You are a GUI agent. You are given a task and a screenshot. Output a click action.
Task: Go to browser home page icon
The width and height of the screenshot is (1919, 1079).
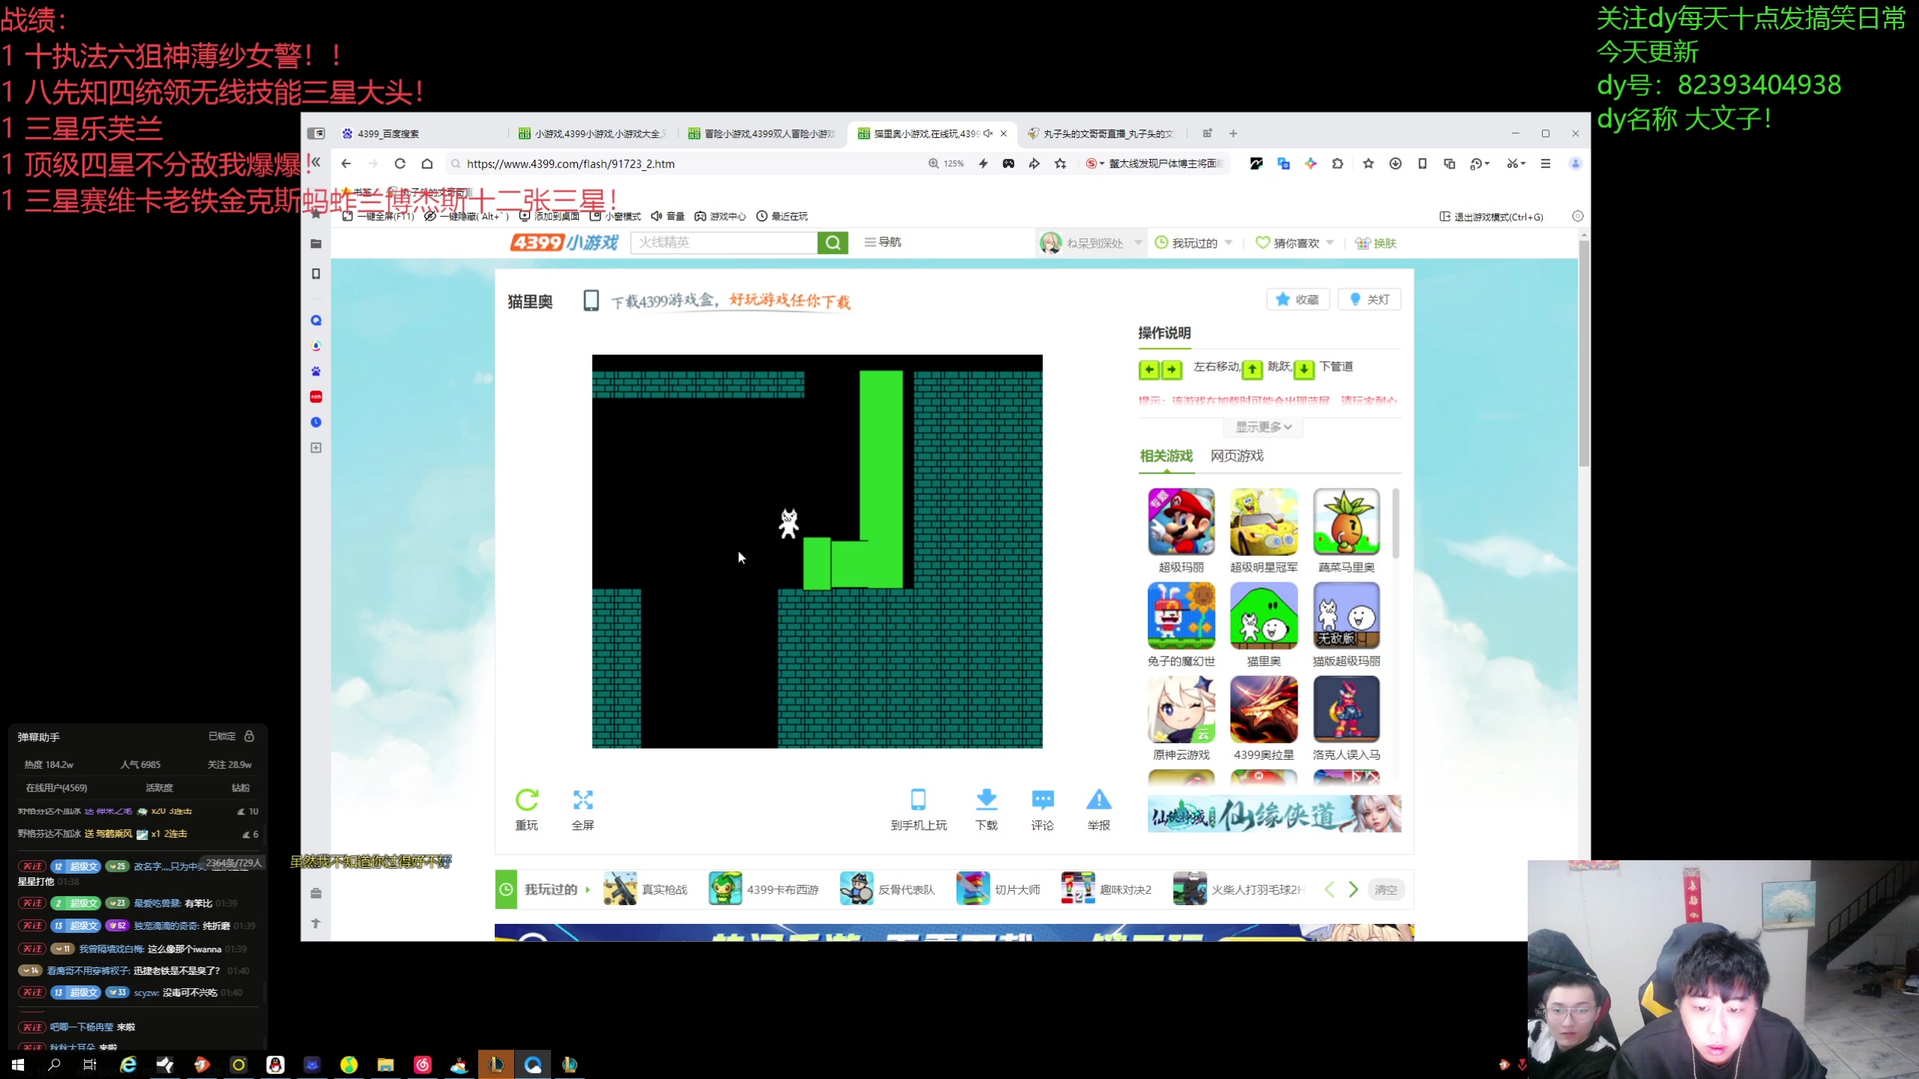click(x=427, y=163)
